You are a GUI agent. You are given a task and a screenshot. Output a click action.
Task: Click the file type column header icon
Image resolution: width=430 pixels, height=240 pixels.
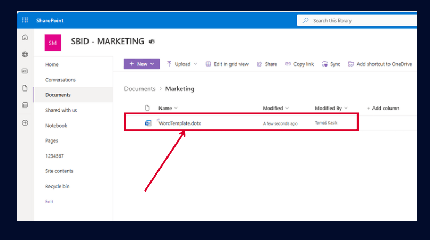(147, 108)
